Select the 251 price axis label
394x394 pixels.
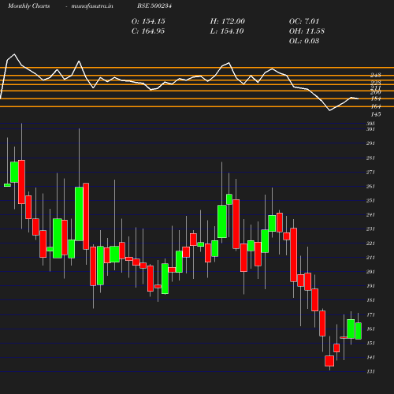pyautogui.click(x=370, y=201)
